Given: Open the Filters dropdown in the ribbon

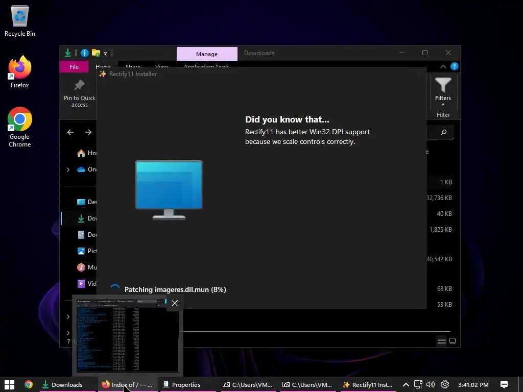Looking at the screenshot, I should click(x=443, y=91).
